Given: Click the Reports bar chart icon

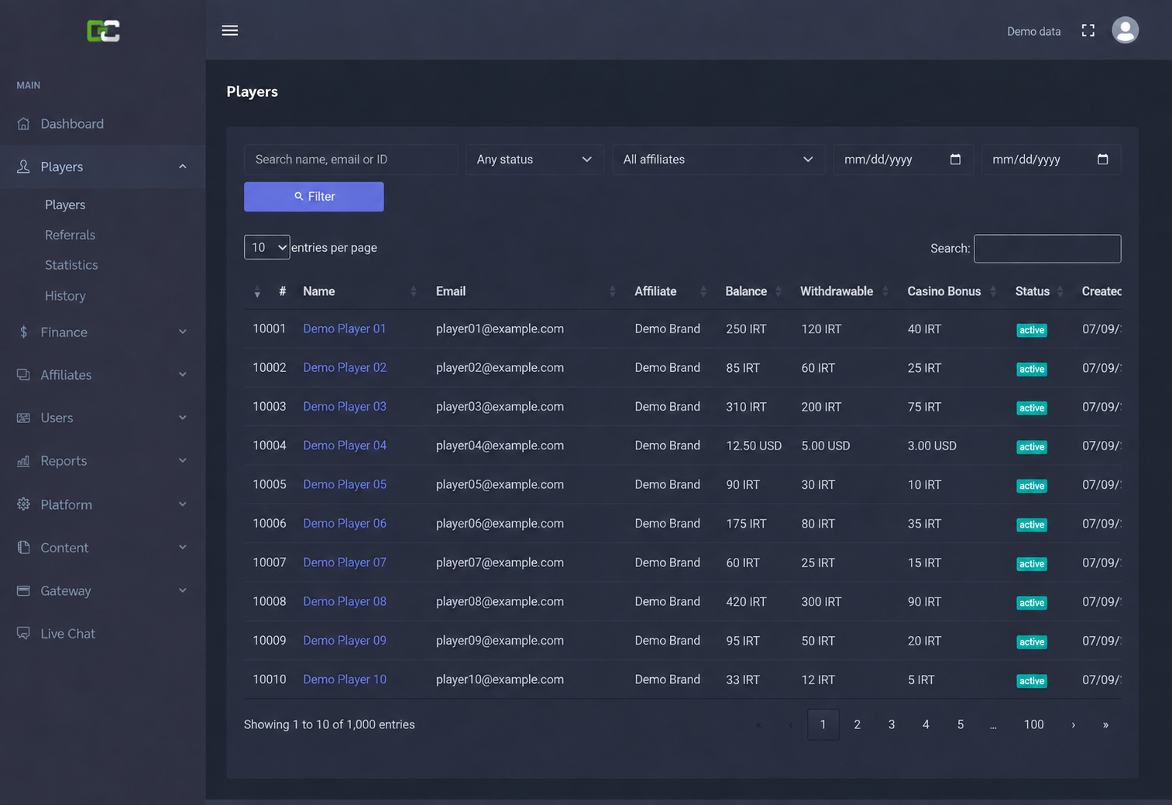Looking at the screenshot, I should (x=23, y=461).
